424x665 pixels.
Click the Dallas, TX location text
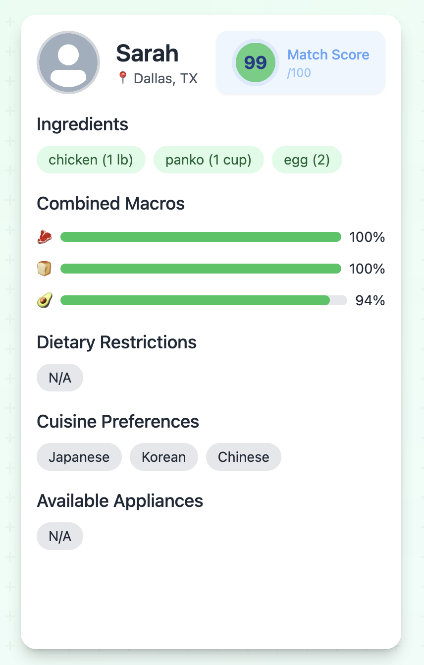coord(166,78)
